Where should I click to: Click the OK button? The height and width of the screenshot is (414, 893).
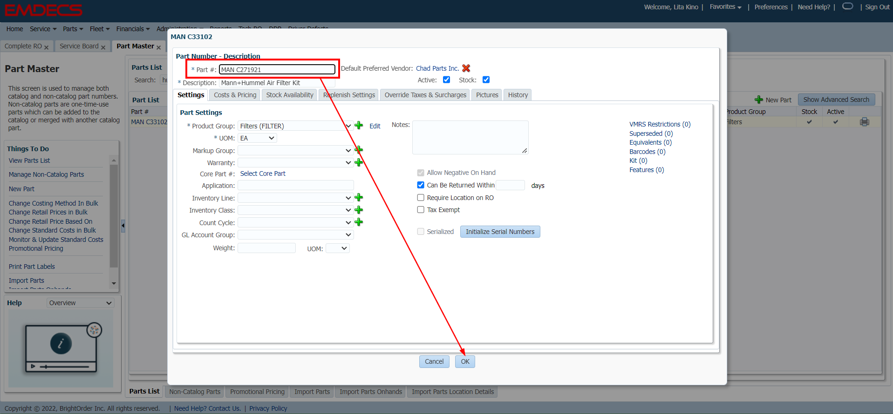465,361
